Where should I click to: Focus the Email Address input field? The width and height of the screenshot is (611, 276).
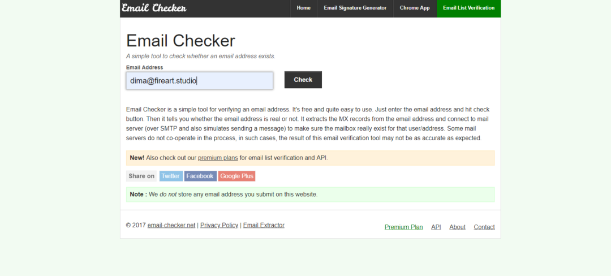click(x=199, y=80)
